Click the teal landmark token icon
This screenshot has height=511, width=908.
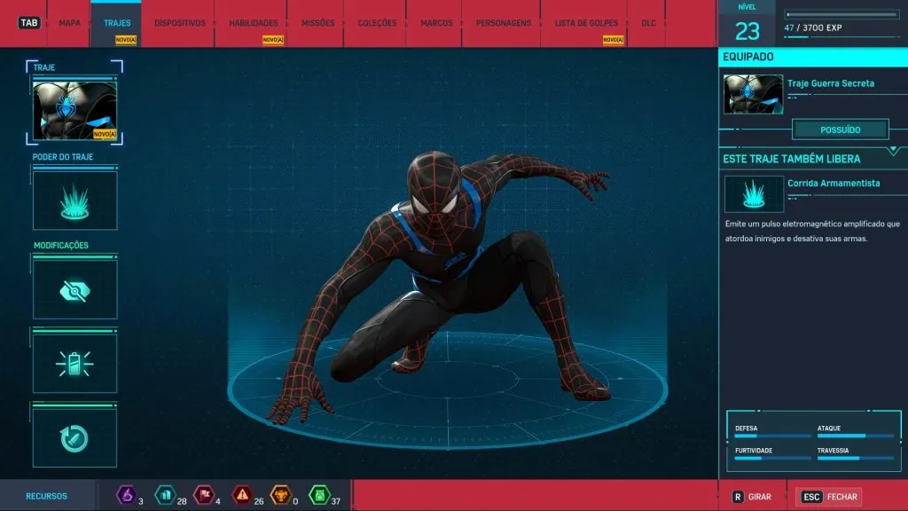click(165, 495)
